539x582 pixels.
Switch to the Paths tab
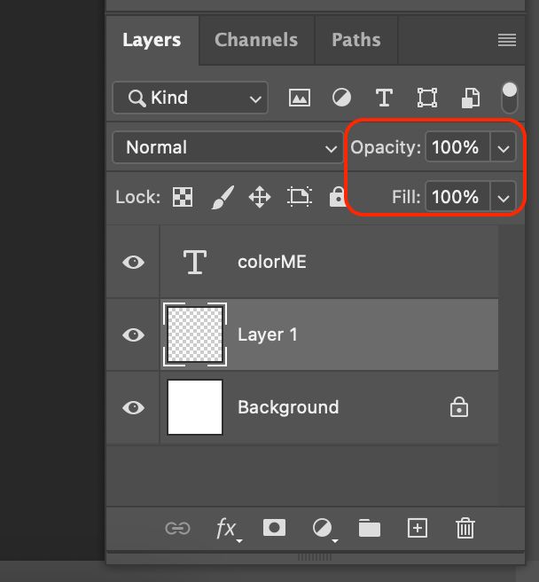click(x=356, y=40)
